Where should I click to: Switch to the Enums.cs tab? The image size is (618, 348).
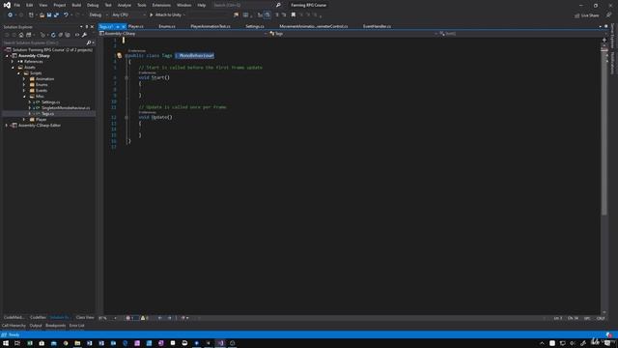point(167,26)
